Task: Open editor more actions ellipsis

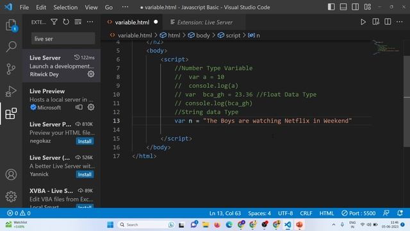Action: (x=400, y=22)
